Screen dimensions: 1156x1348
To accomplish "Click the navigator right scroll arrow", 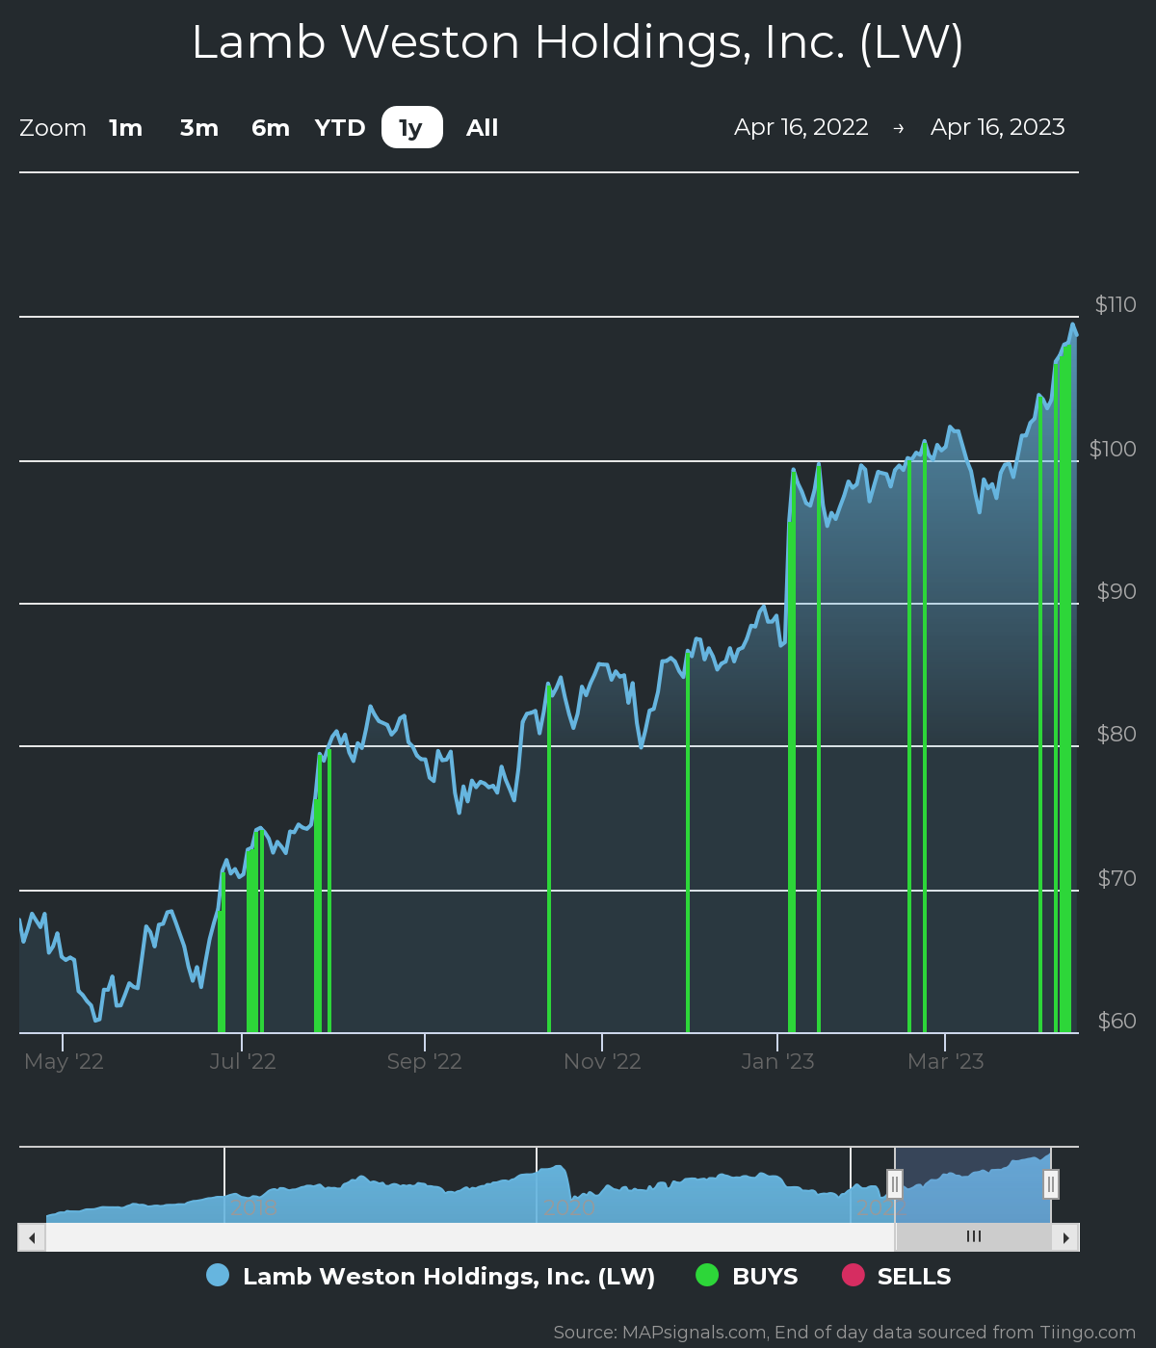I will click(1065, 1237).
